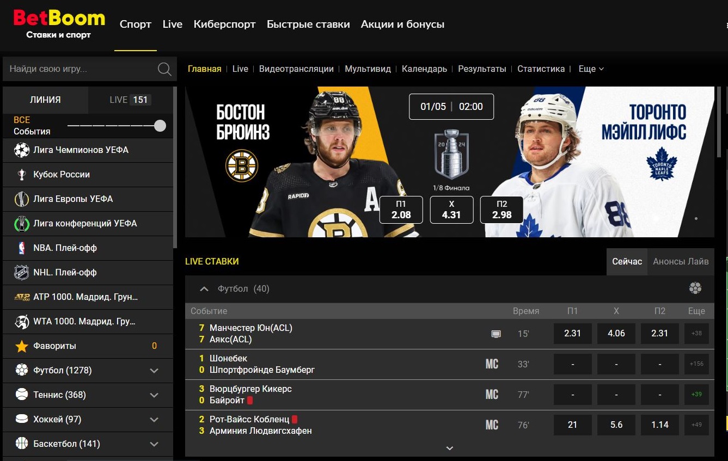Show more live matches with bottom chevron
The width and height of the screenshot is (728, 461).
coord(450,448)
